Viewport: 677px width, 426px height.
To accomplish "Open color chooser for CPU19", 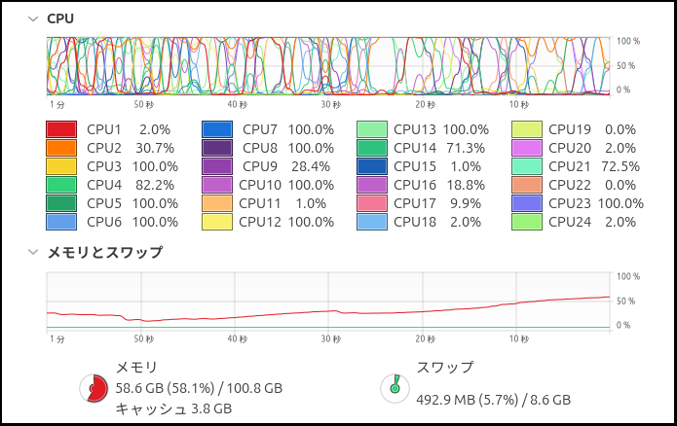I will pyautogui.click(x=526, y=129).
